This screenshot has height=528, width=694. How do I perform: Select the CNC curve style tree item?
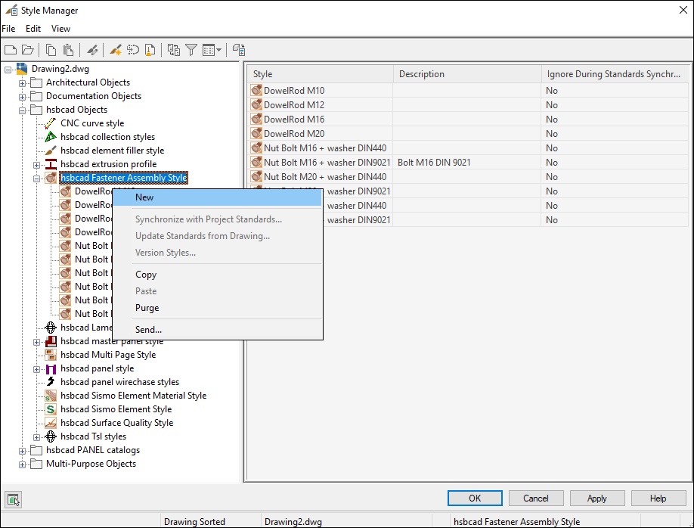pos(92,123)
